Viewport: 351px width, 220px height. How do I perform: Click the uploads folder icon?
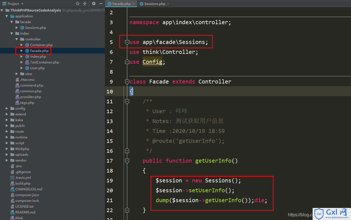pos(12,155)
